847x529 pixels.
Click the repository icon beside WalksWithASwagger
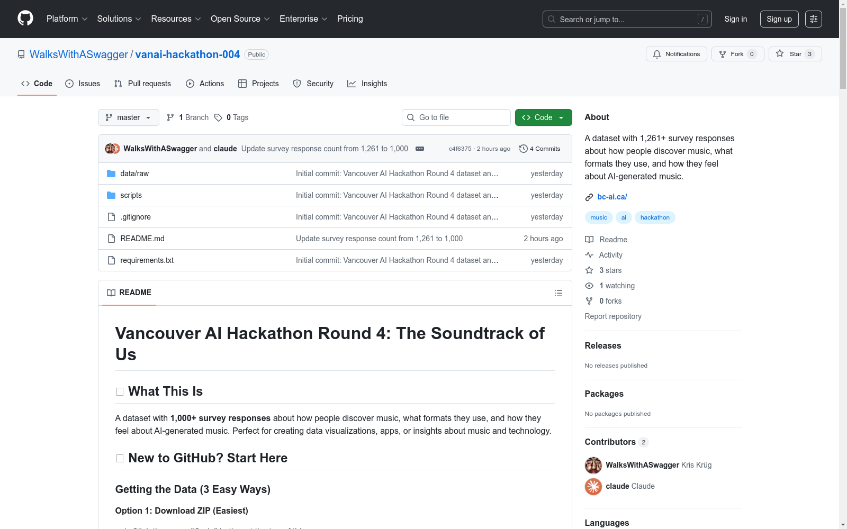pyautogui.click(x=21, y=54)
